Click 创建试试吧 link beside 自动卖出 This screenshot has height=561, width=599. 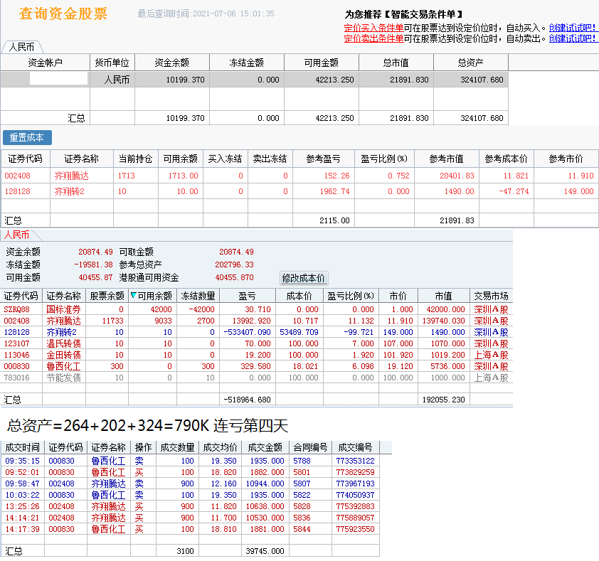[x=572, y=38]
